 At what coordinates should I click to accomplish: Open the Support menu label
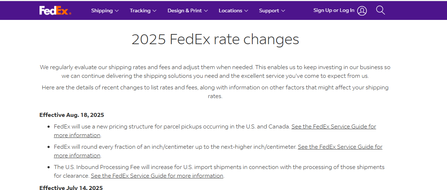[269, 10]
